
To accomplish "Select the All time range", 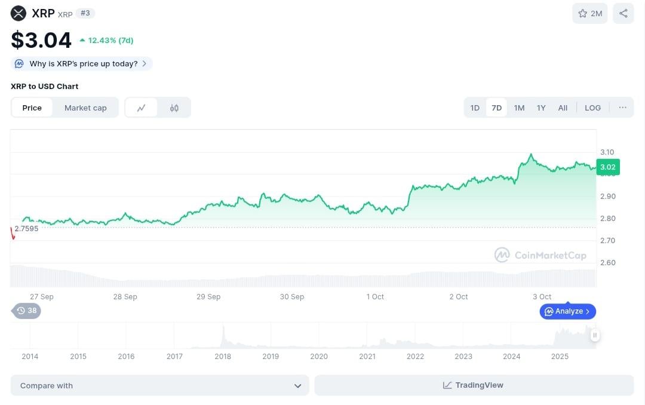I will [563, 108].
